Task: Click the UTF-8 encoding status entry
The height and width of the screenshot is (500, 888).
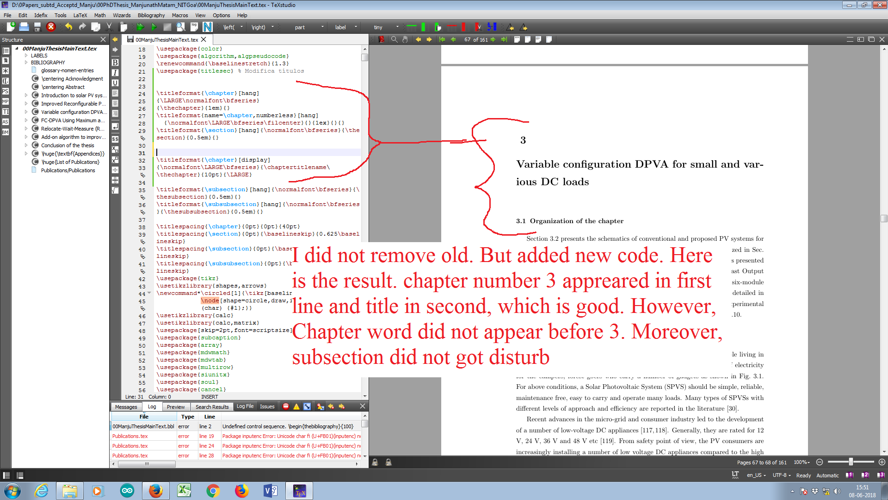Action: pos(782,475)
